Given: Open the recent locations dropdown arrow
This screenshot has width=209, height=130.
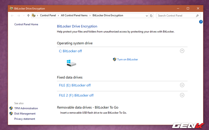Looking at the screenshot, I should 24,16.
